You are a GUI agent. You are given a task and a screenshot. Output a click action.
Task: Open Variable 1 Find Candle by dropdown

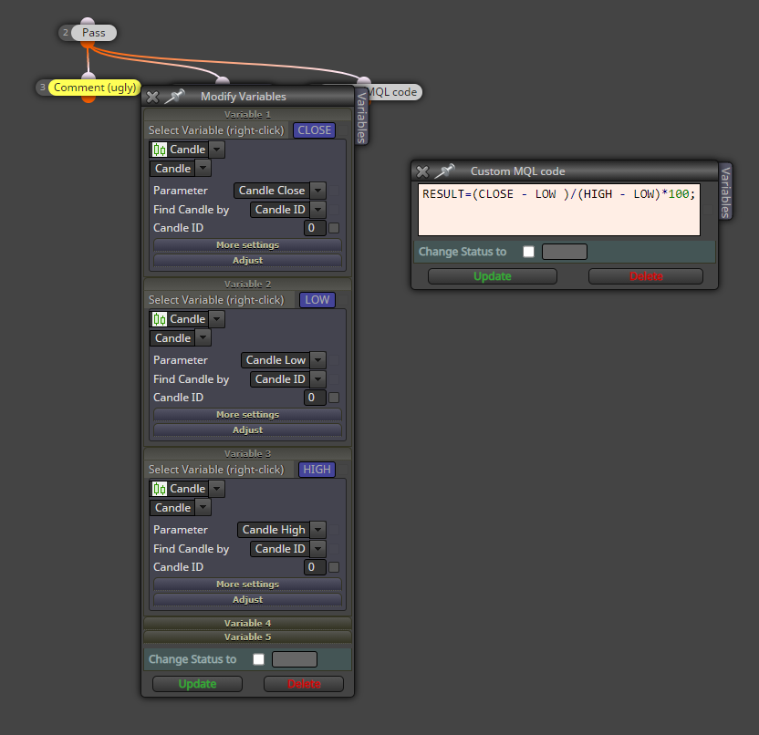317,210
